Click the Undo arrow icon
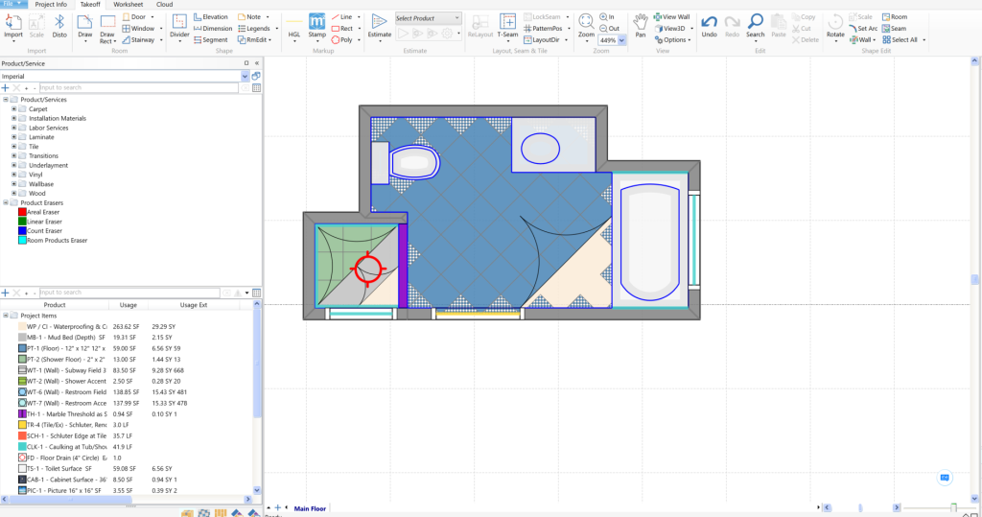The width and height of the screenshot is (982, 517). click(x=709, y=23)
